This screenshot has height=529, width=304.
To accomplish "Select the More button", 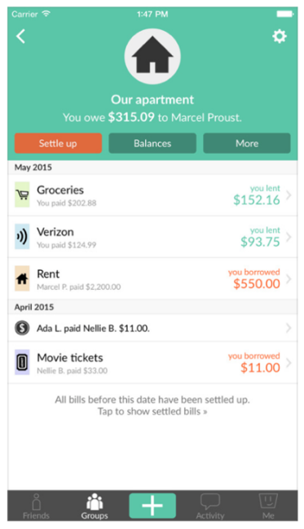I will point(247,143).
